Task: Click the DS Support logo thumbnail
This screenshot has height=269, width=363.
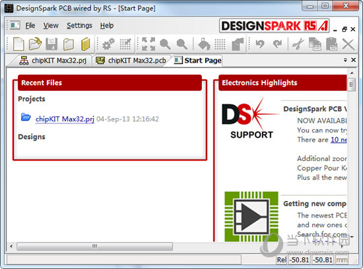Action: tap(250, 119)
